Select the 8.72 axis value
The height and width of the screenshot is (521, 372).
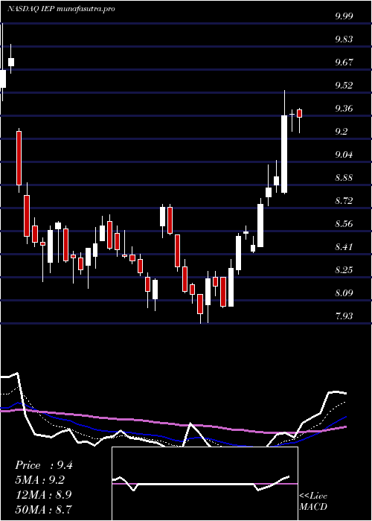point(344,201)
